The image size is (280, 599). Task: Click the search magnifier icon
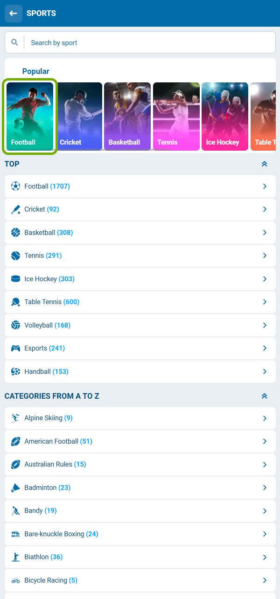click(x=15, y=43)
